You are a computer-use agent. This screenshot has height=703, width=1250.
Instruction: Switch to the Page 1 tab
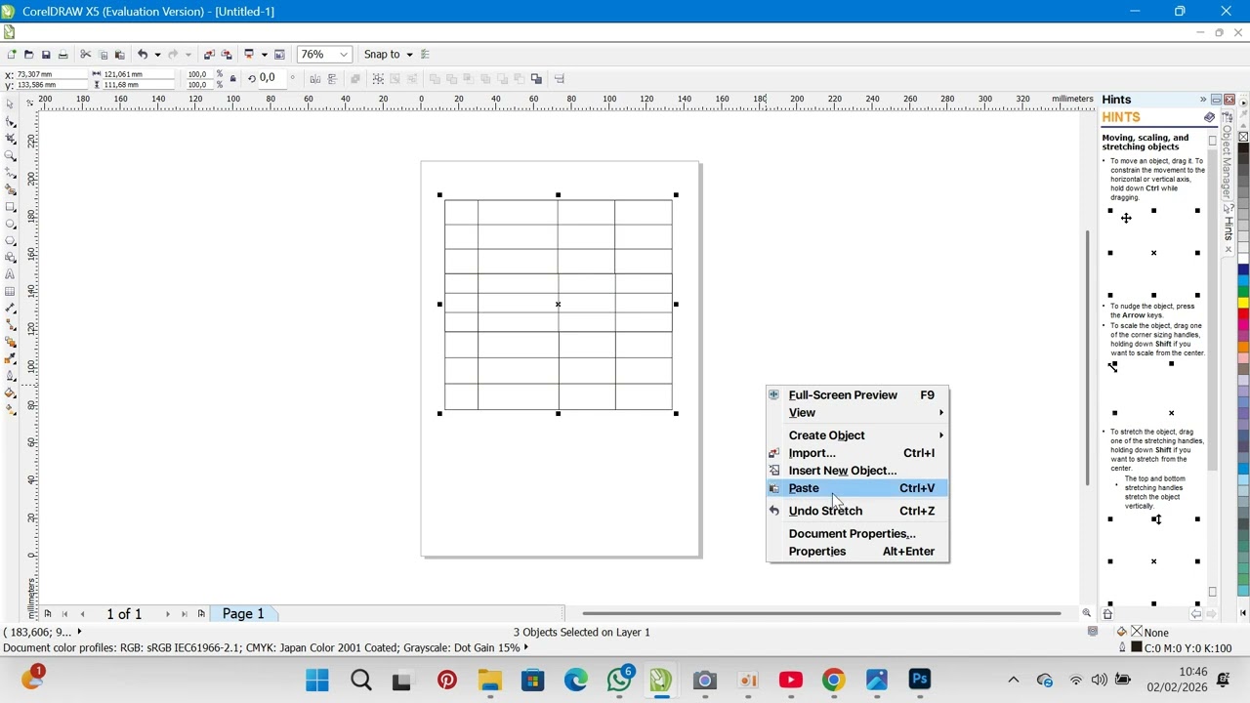point(243,614)
